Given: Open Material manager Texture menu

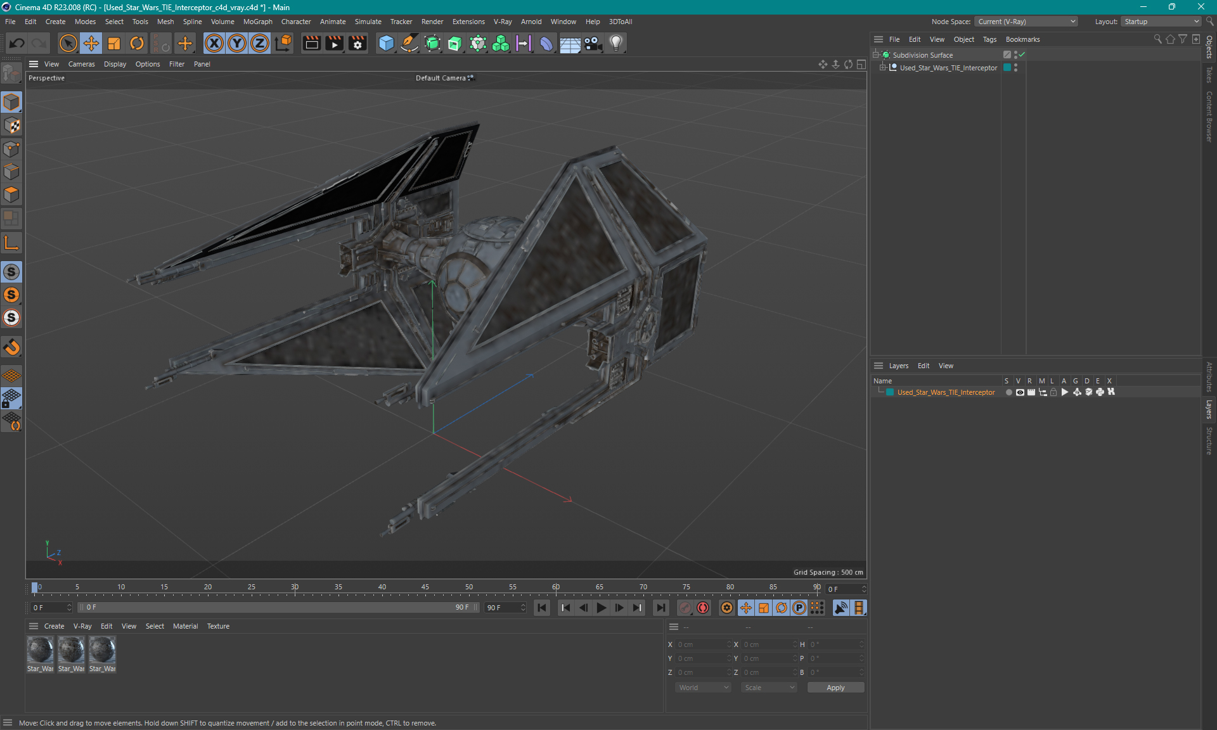Looking at the screenshot, I should pyautogui.click(x=218, y=626).
